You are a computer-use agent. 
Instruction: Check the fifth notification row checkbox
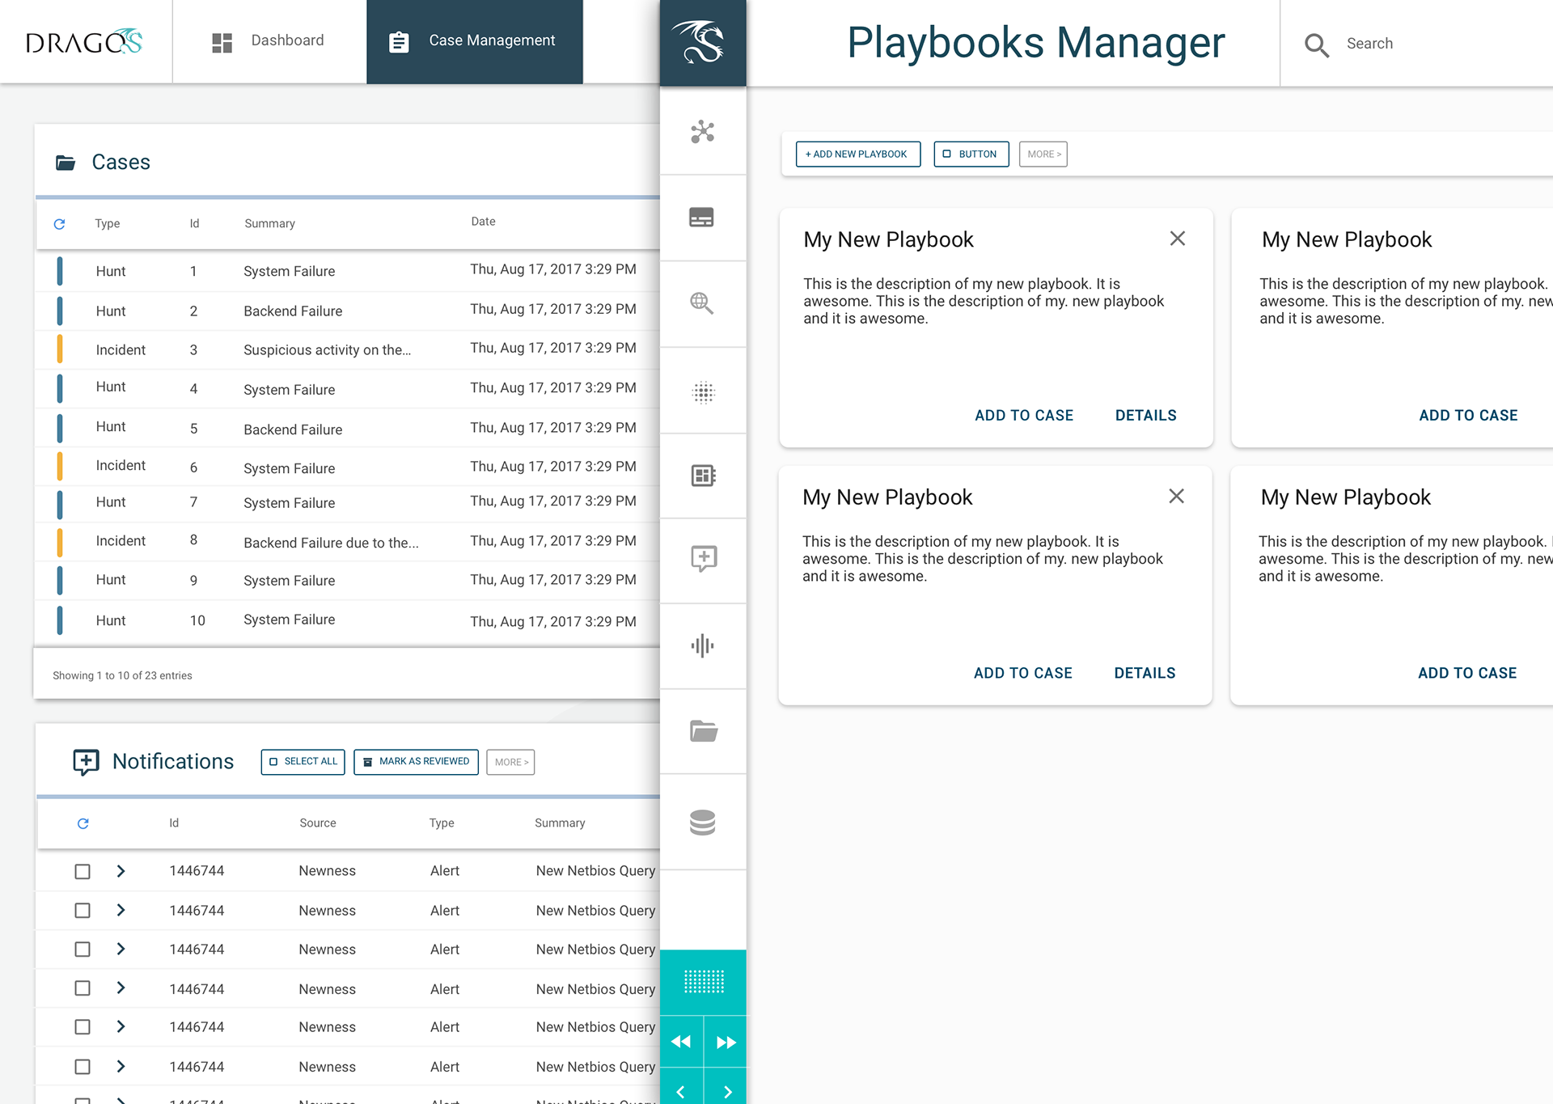(x=83, y=1026)
